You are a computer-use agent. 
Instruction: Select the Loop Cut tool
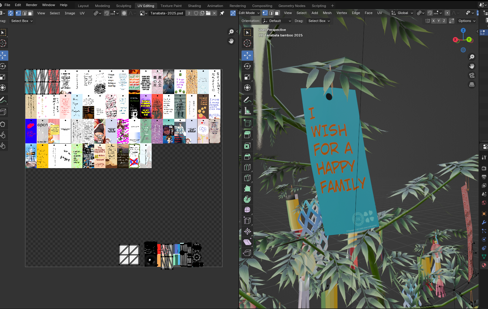coord(247,167)
